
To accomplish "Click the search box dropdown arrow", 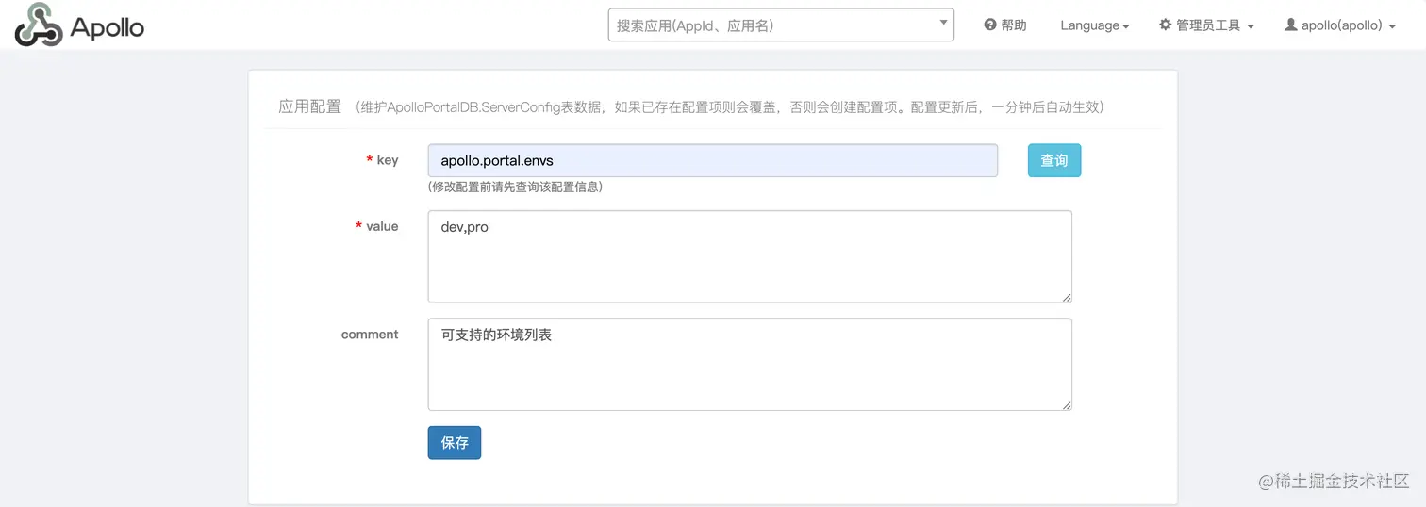I will coord(943,24).
